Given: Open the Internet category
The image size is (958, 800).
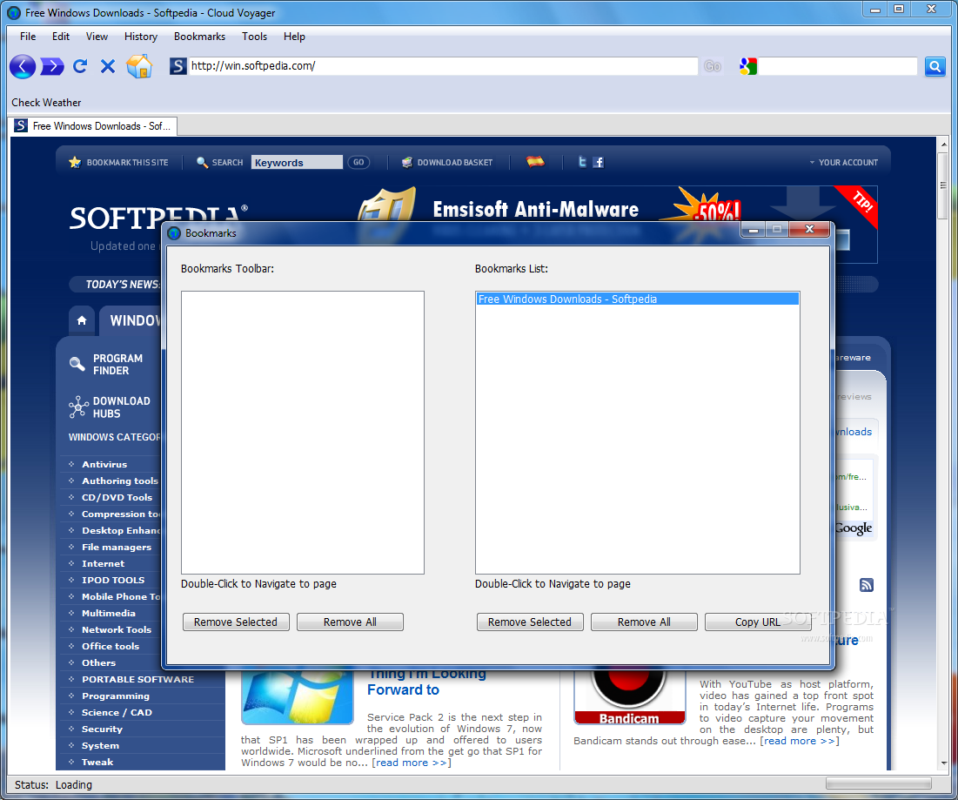Looking at the screenshot, I should click(x=104, y=563).
